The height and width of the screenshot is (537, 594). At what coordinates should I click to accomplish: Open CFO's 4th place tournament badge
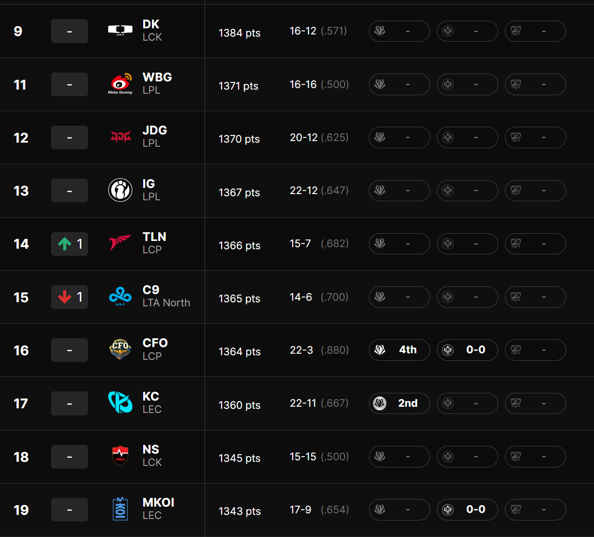coord(399,350)
